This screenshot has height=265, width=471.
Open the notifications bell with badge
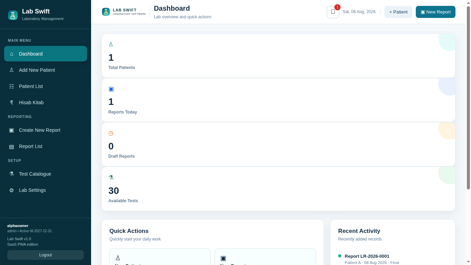point(333,12)
